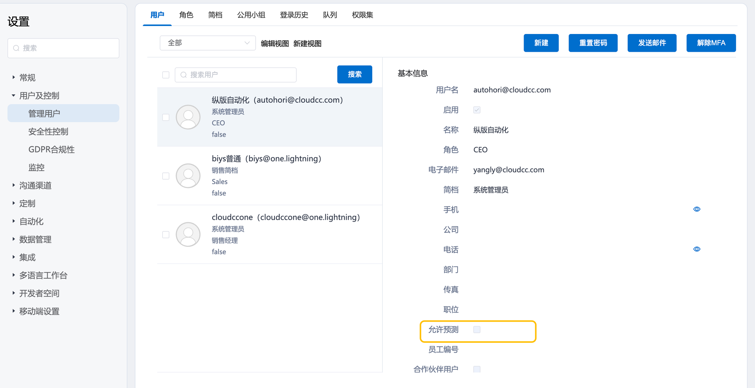Viewport: 755px width, 388px height.
Task: Click the eye icon beside 手机 field
Action: [696, 209]
